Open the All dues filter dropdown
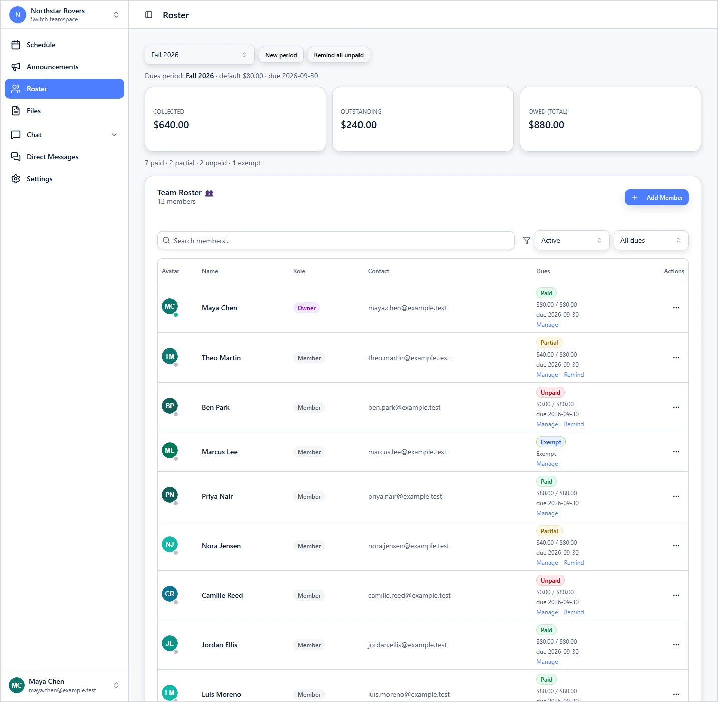The width and height of the screenshot is (718, 702). [651, 240]
